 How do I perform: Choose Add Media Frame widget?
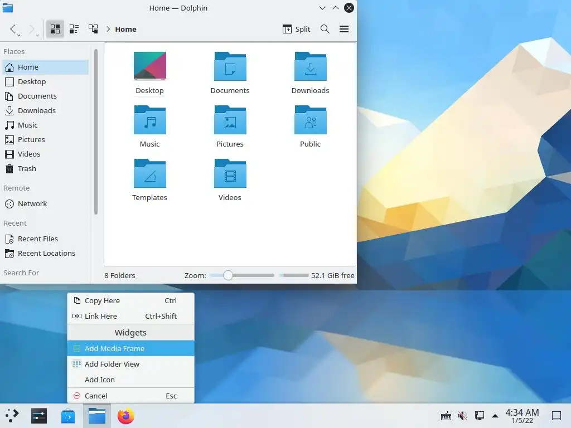coord(130,349)
